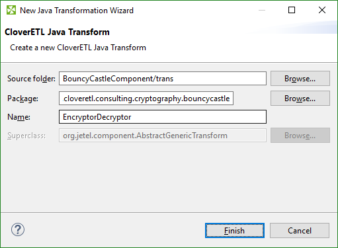Click the disabled Superclass text field
This screenshot has width=338, height=248.
163,136
